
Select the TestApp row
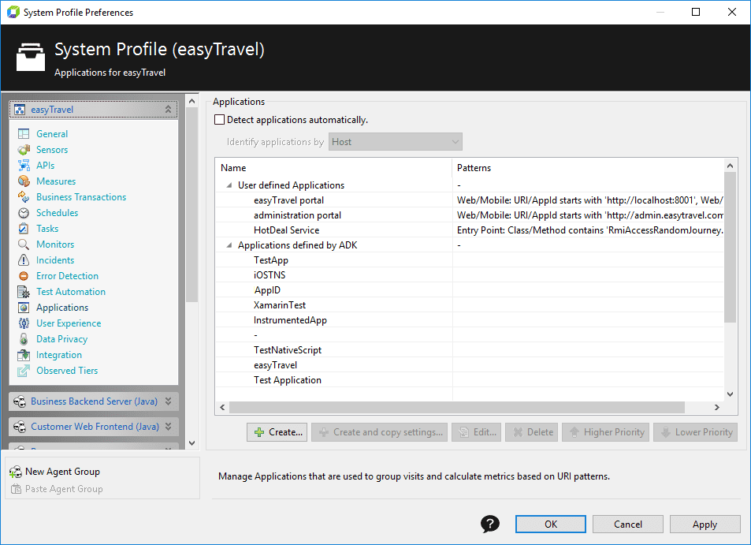[470, 260]
